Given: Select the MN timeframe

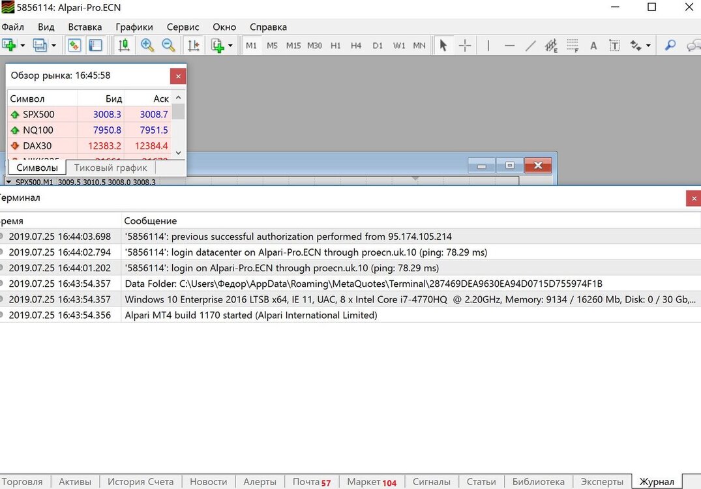Looking at the screenshot, I should pos(419,46).
